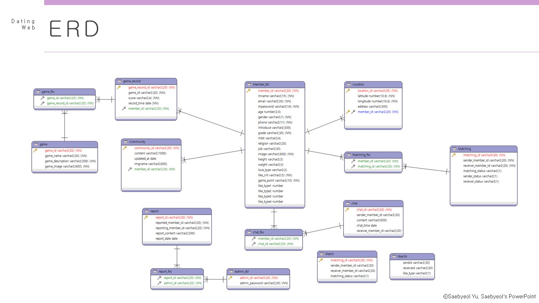Click the table icon in chat header
539x303 pixels.
pos(348,204)
